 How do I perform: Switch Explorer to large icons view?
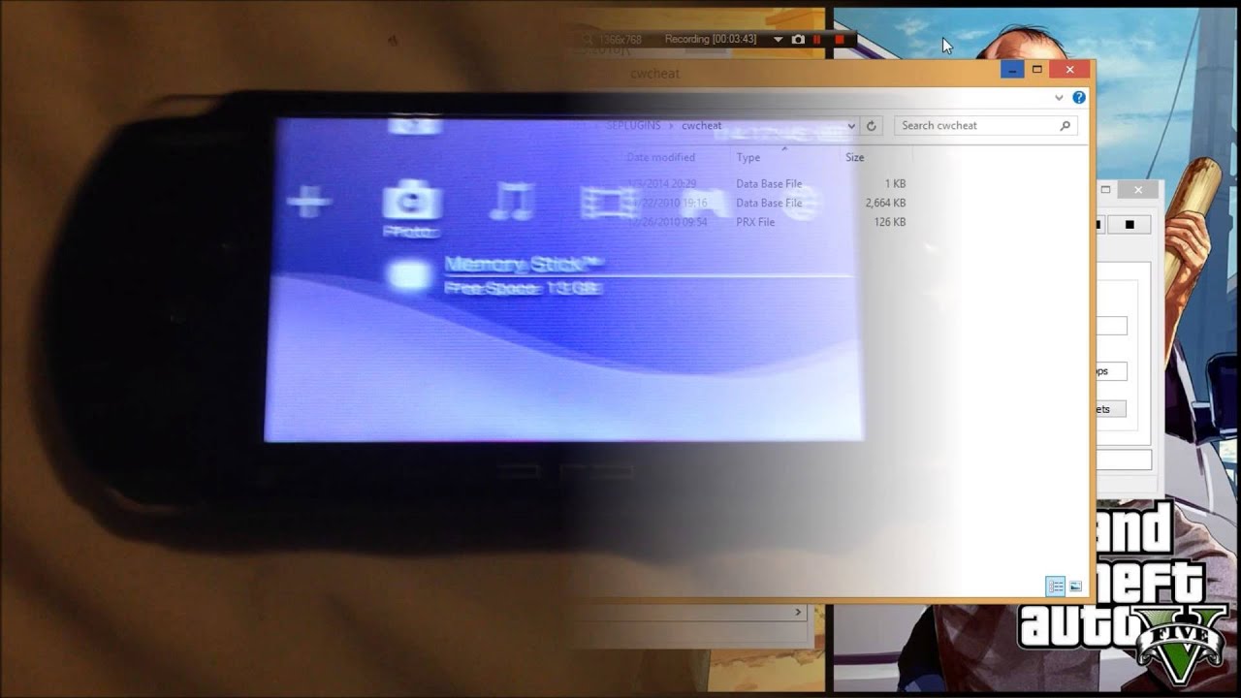coord(1075,587)
